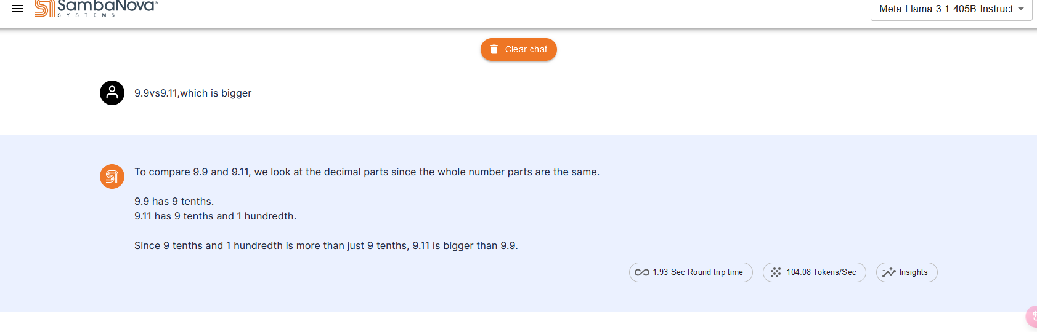Clear chat using the orange button
This screenshot has height=332, width=1037.
[519, 49]
